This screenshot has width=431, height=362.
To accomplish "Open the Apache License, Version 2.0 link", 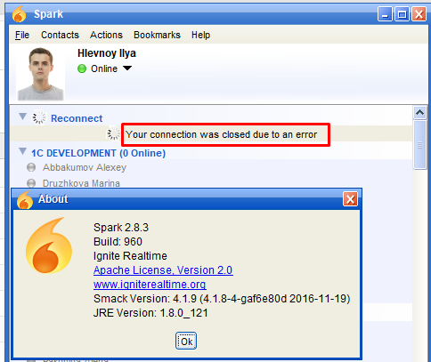I will (x=163, y=270).
